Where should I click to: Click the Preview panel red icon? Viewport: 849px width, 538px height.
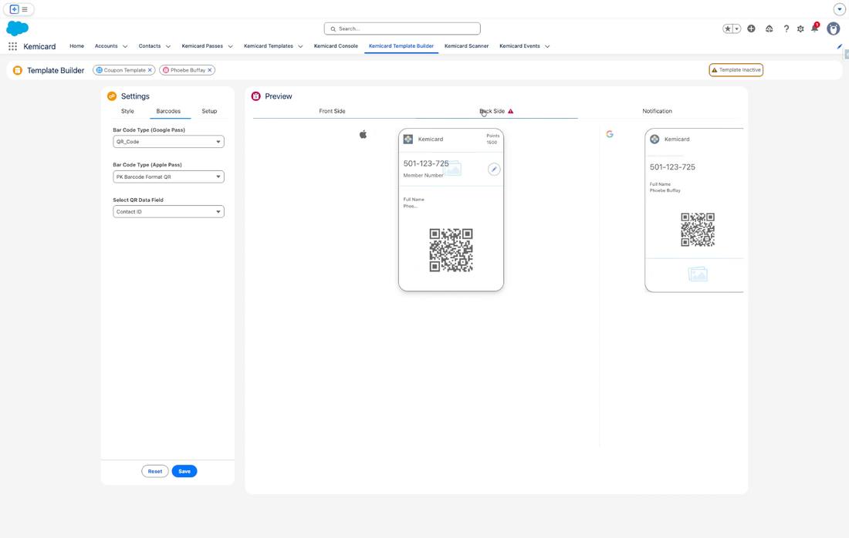(x=256, y=96)
